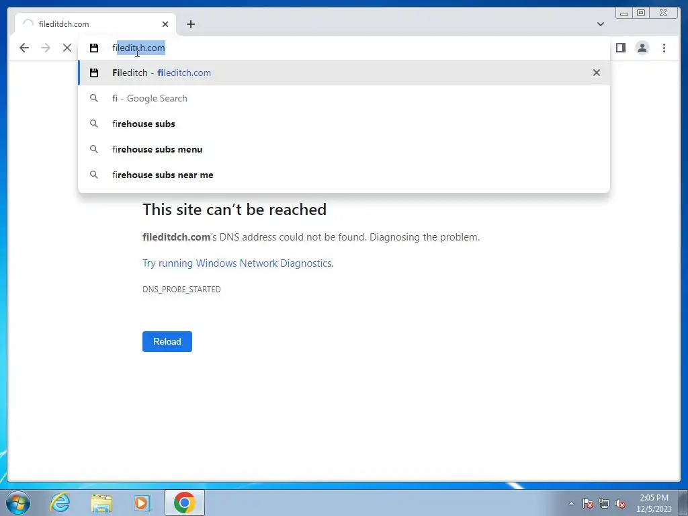Click the Show desktop strip beside the clock

[x=683, y=503]
